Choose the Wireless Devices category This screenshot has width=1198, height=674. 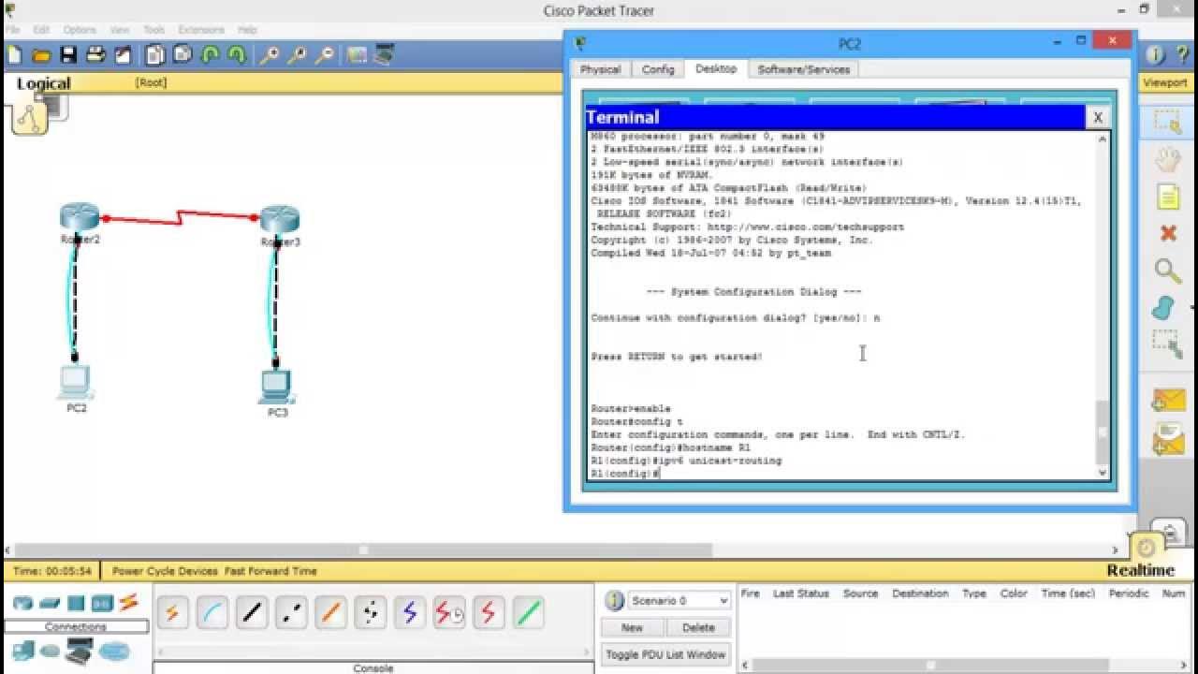pos(102,603)
